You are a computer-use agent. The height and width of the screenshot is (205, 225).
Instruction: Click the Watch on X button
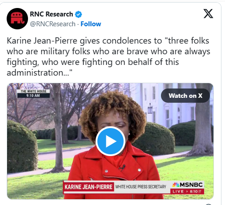click(x=185, y=96)
